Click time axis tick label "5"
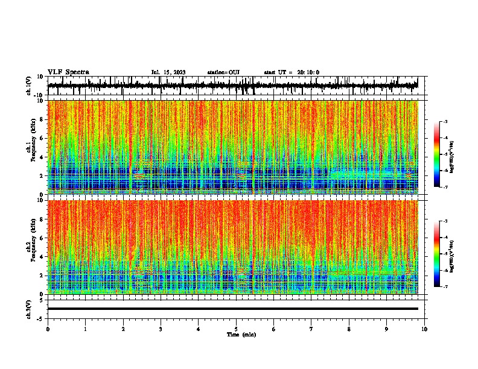This screenshot has height=369, width=478. point(236,329)
